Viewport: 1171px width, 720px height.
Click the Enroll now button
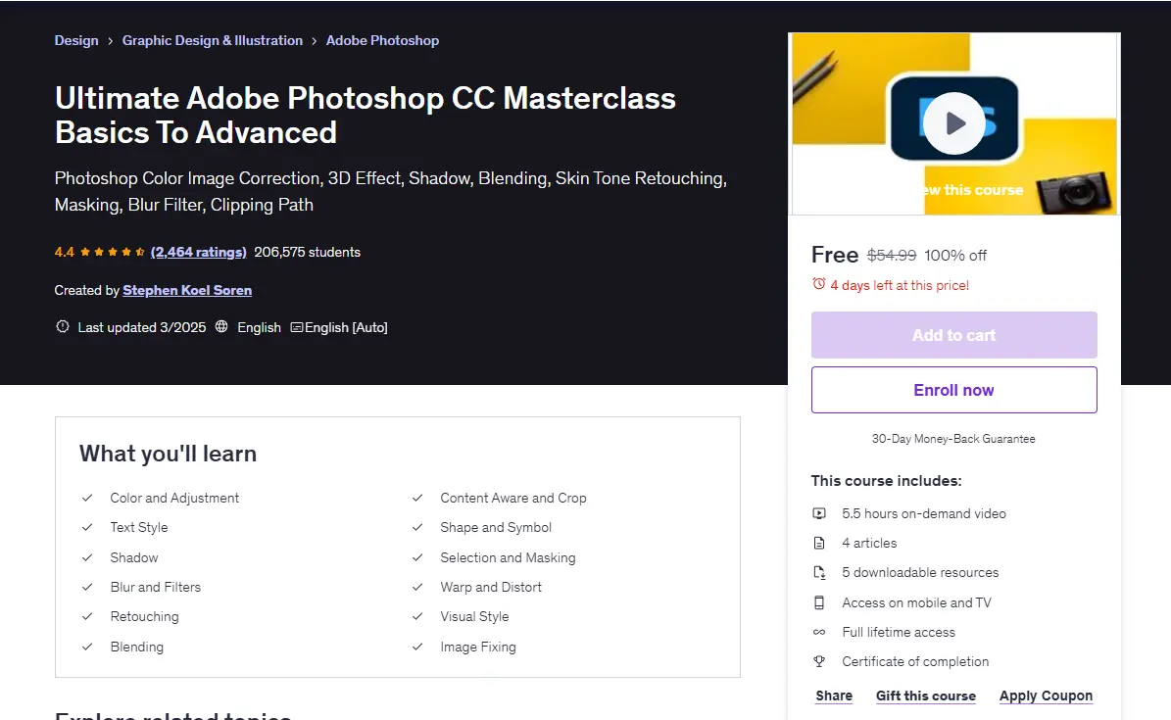pyautogui.click(x=953, y=390)
